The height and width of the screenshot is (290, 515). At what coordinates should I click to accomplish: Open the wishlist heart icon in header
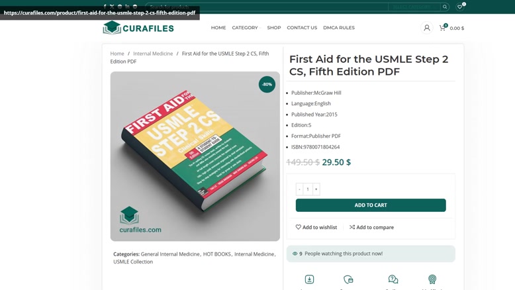coord(459,7)
